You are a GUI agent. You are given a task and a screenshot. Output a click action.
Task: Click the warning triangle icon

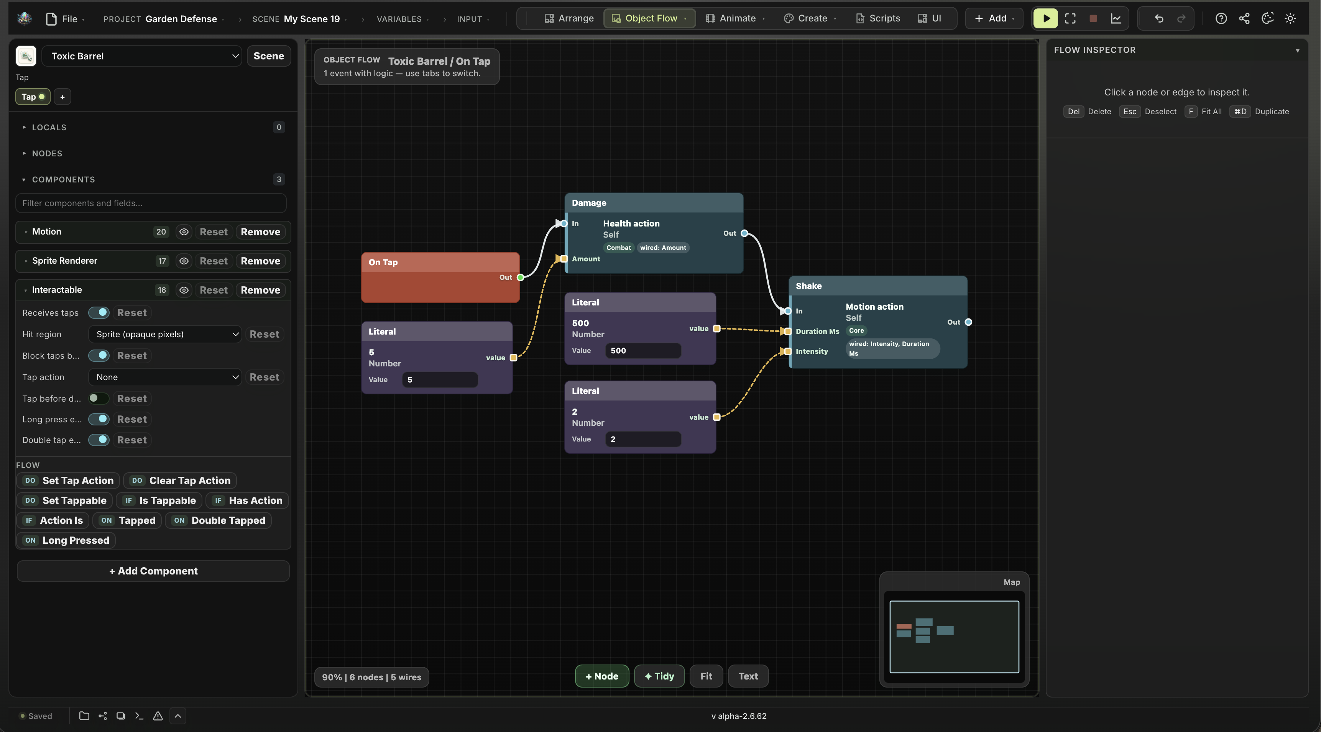tap(158, 716)
